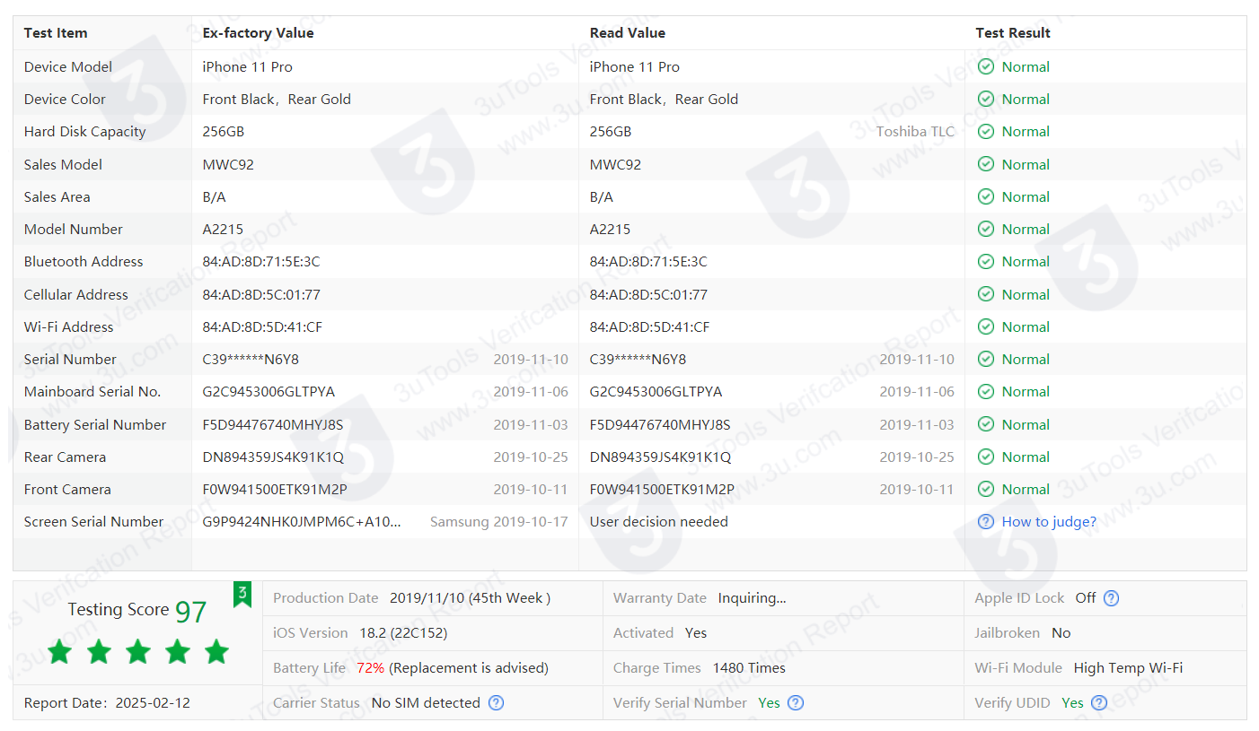Click green check icon in Rear Camera row
The width and height of the screenshot is (1259, 731).
[986, 457]
